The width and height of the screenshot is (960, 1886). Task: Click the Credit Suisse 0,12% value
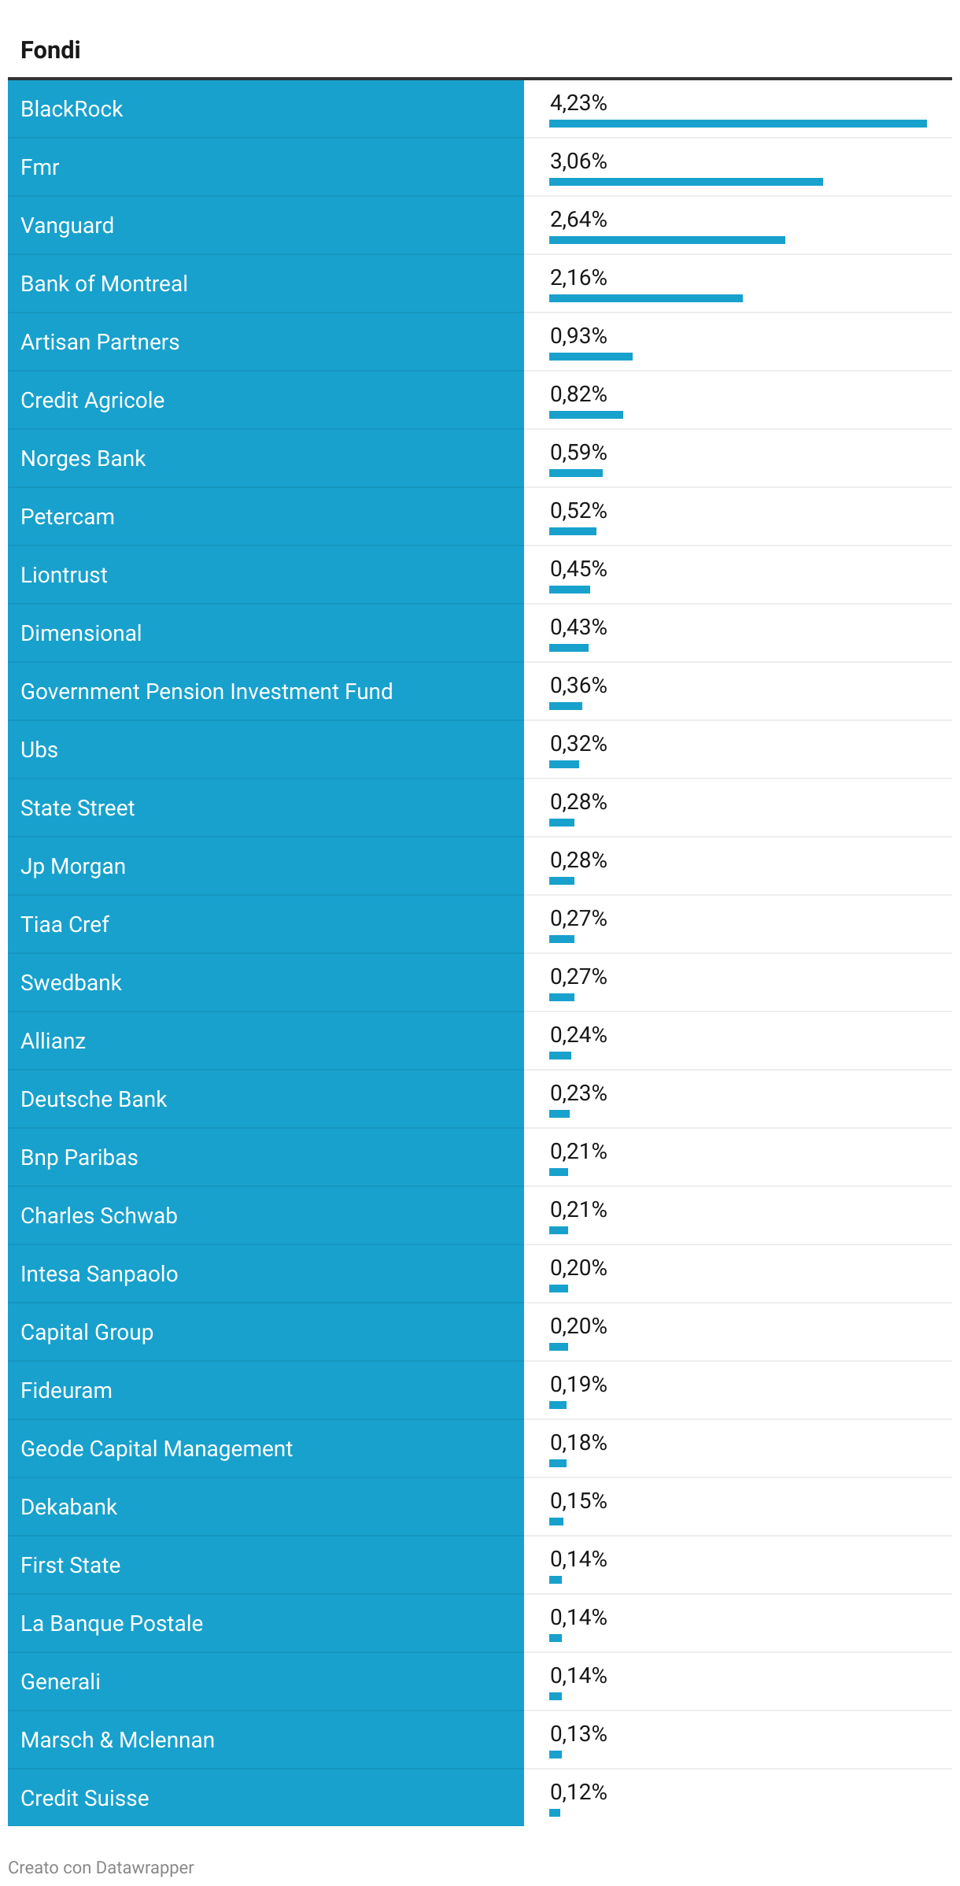(578, 1792)
